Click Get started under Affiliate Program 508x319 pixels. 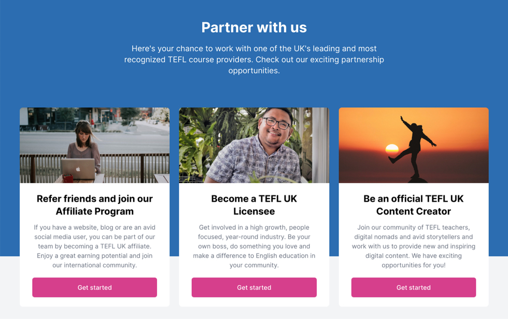(94, 287)
